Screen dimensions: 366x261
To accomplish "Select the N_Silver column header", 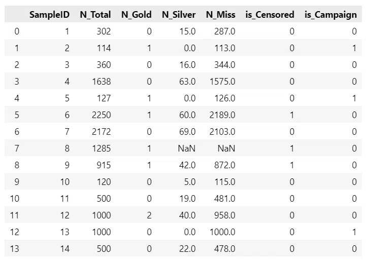I will point(179,15).
